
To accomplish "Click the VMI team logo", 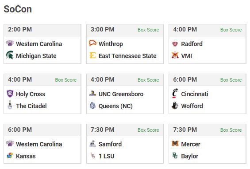I will pos(175,55).
